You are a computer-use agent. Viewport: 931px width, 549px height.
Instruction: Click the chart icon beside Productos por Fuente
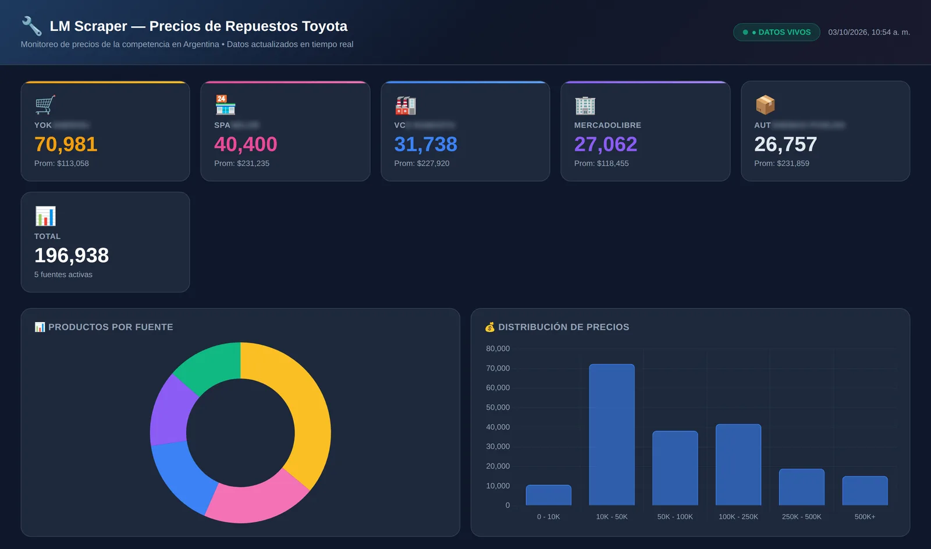[x=40, y=327]
